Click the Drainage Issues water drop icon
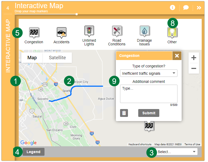The height and width of the screenshot is (162, 208). click(x=144, y=31)
